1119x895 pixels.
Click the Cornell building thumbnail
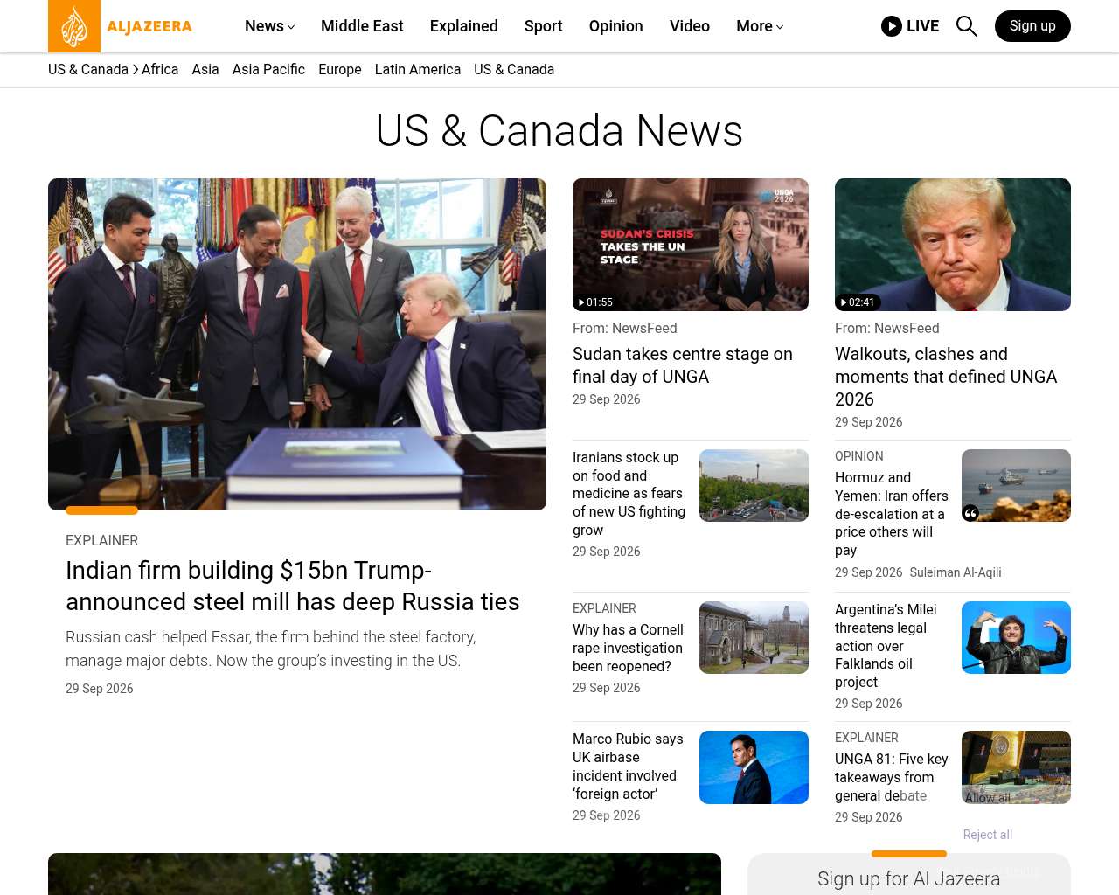[754, 638]
